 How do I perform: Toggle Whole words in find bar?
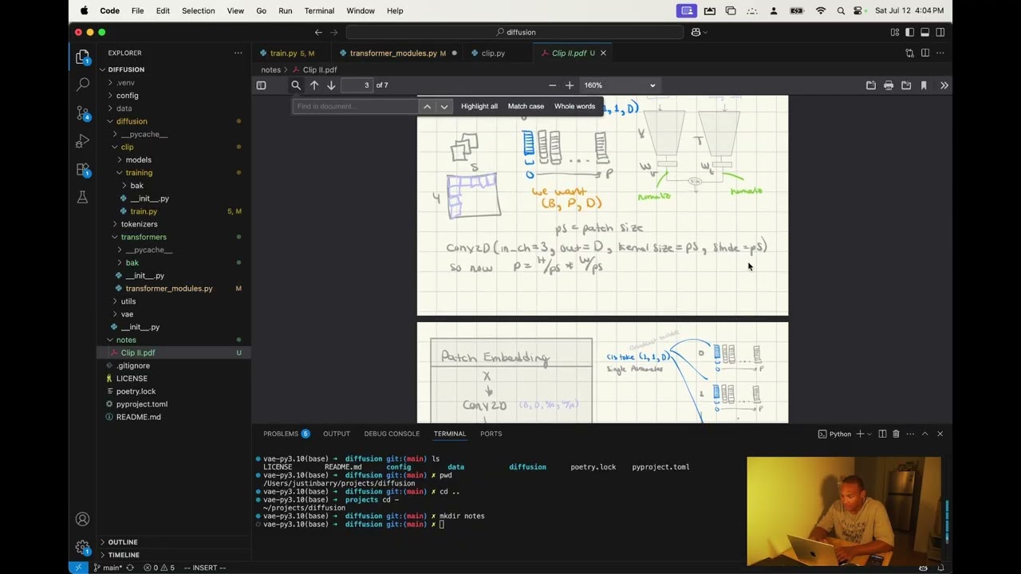pyautogui.click(x=575, y=106)
